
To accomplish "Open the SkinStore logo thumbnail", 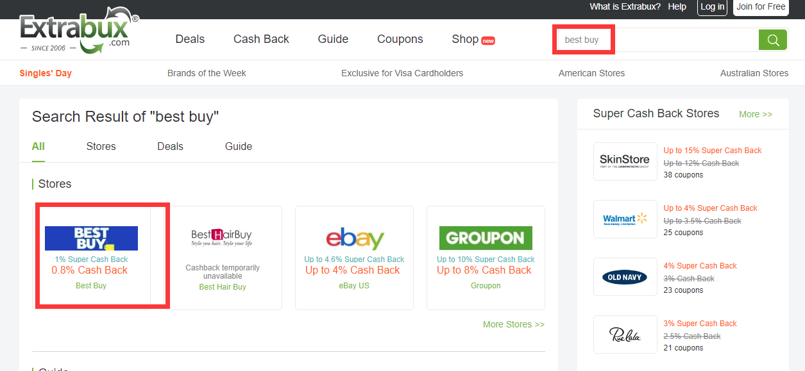I will pyautogui.click(x=625, y=161).
